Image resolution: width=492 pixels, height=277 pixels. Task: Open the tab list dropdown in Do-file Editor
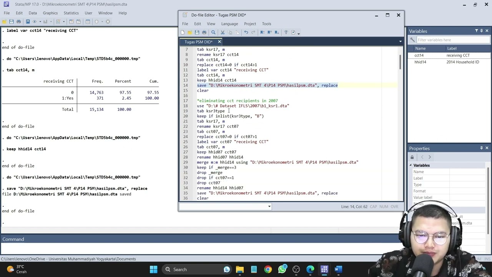pyautogui.click(x=400, y=42)
